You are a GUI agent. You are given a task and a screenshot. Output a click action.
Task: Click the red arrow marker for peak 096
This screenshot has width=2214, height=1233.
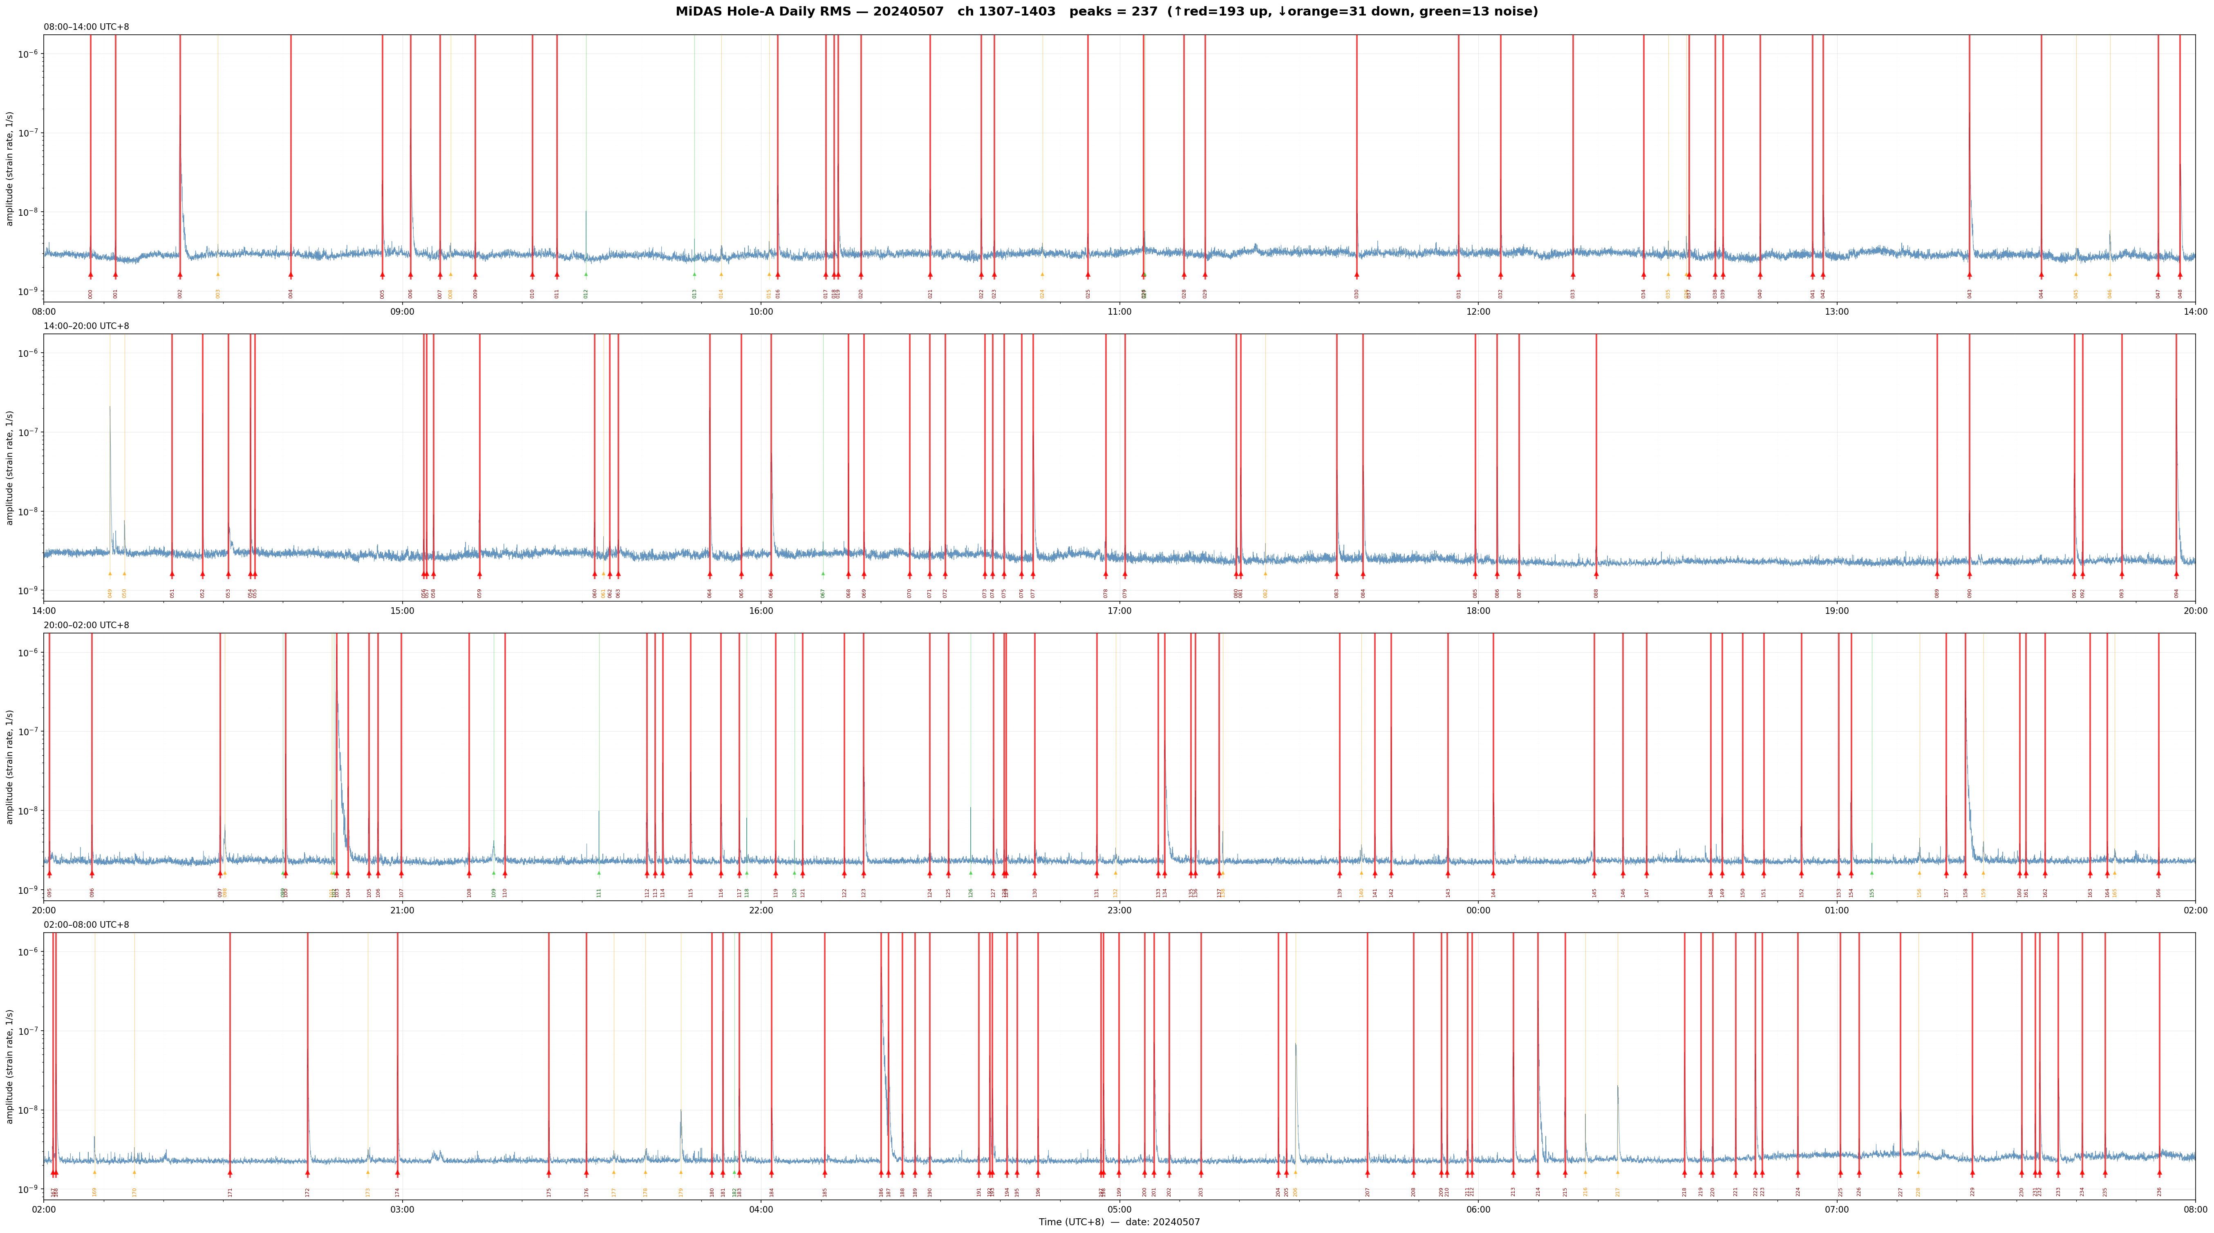(92, 874)
